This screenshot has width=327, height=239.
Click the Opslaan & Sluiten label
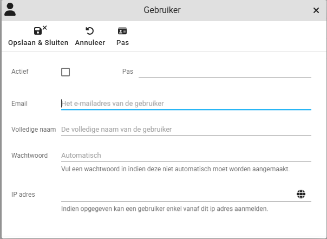click(38, 43)
